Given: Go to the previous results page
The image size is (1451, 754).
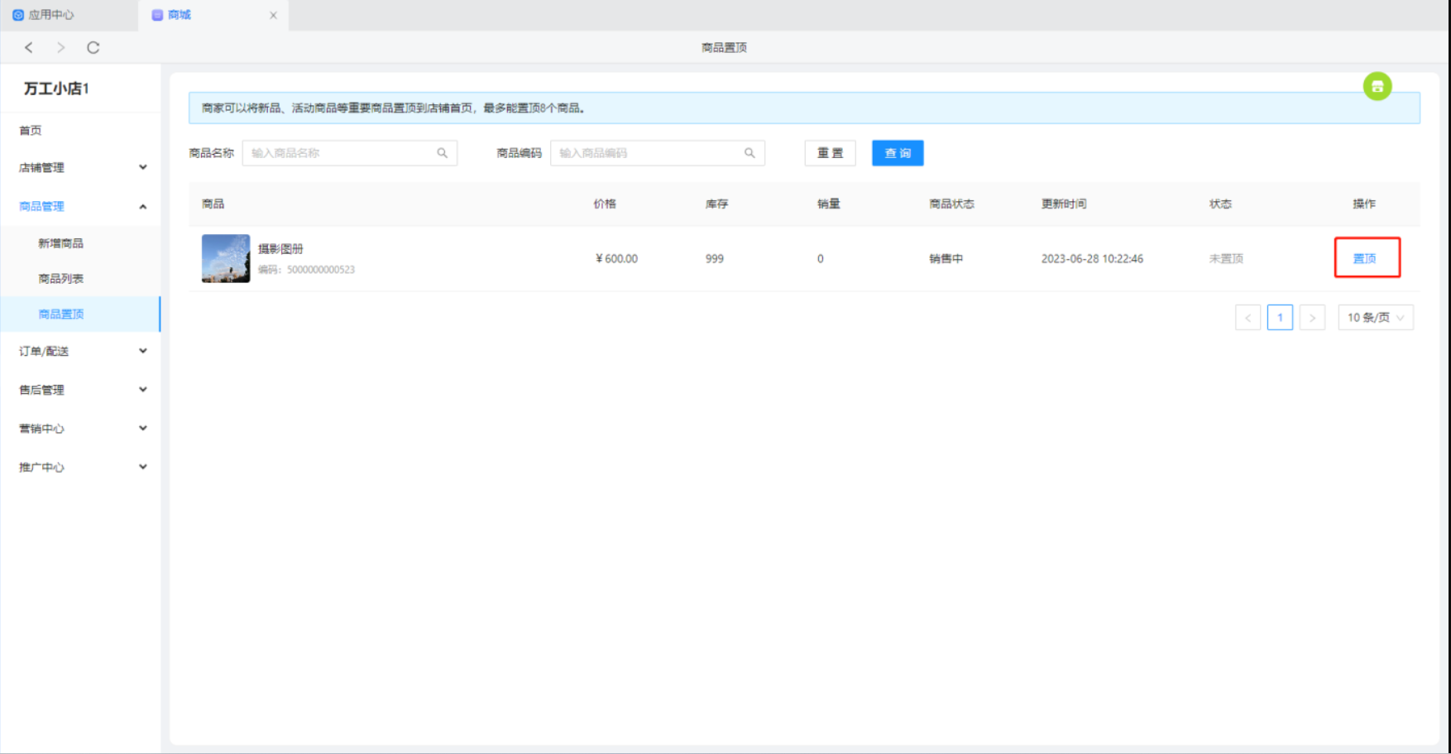Looking at the screenshot, I should [x=1247, y=318].
